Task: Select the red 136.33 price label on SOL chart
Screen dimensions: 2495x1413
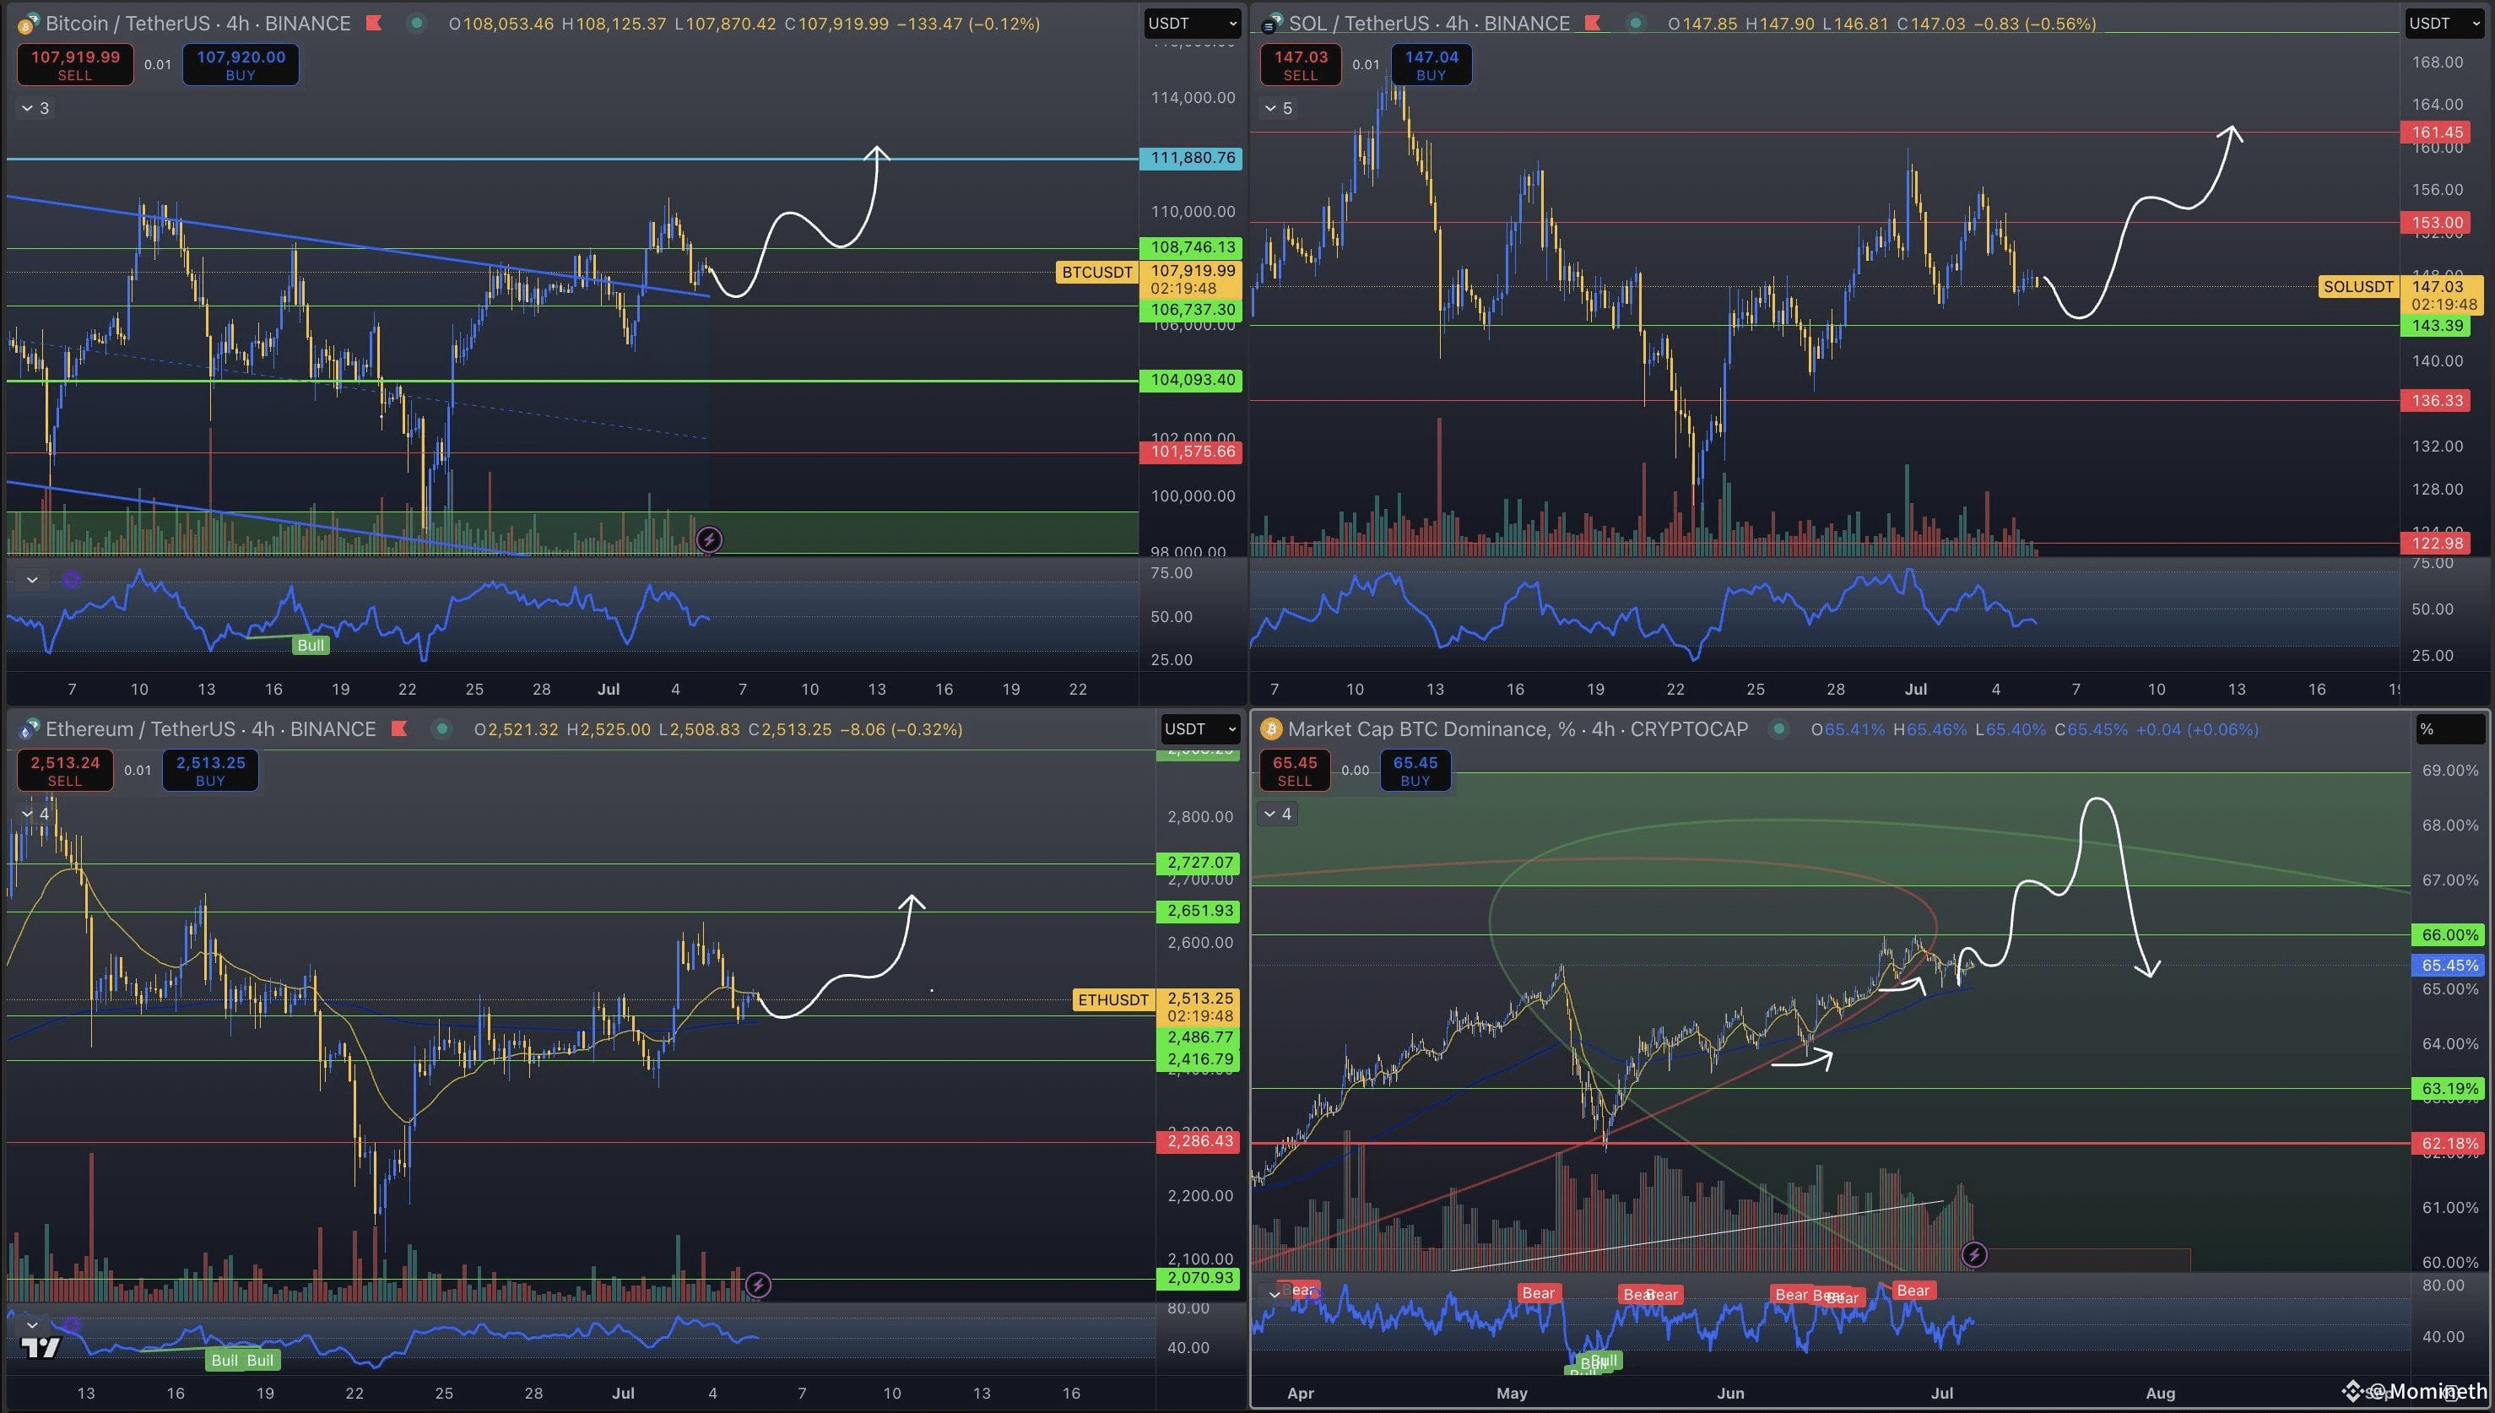Action: click(2437, 401)
